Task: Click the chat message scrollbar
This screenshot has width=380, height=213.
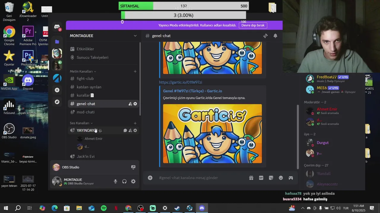Action: [298, 136]
